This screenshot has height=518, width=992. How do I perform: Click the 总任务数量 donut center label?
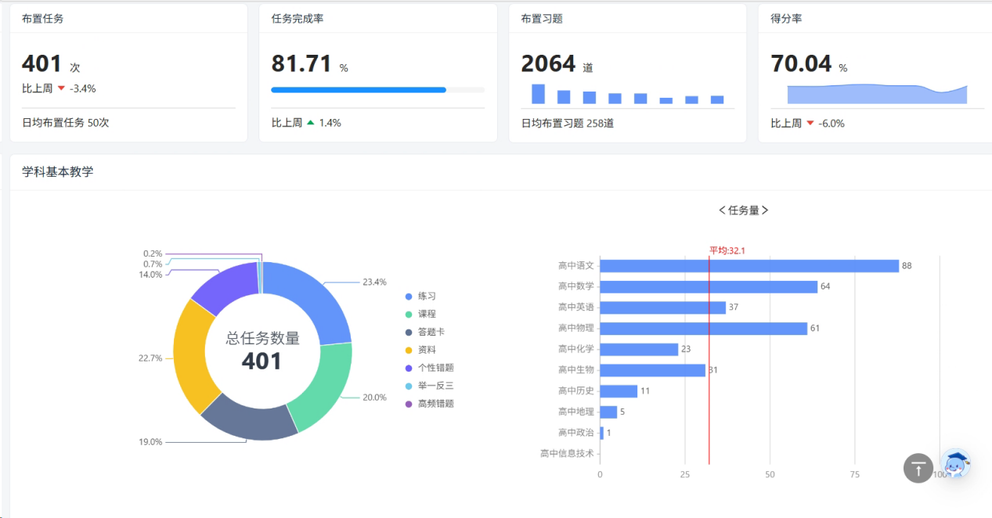(x=262, y=338)
